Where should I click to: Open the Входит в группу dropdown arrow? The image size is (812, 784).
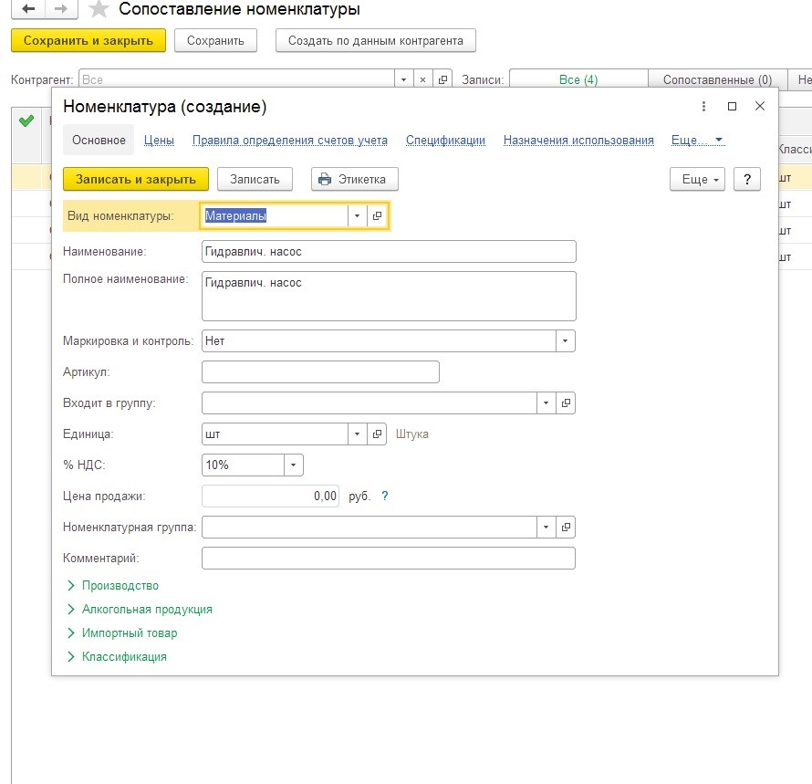pyautogui.click(x=546, y=403)
